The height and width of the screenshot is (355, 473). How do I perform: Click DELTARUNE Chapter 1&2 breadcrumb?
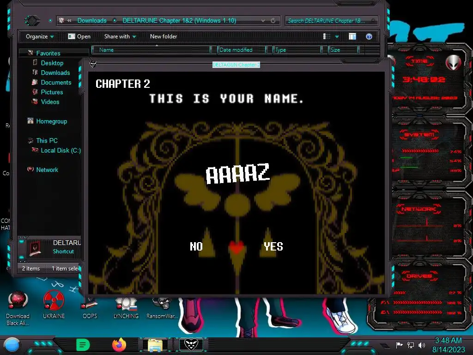[179, 20]
